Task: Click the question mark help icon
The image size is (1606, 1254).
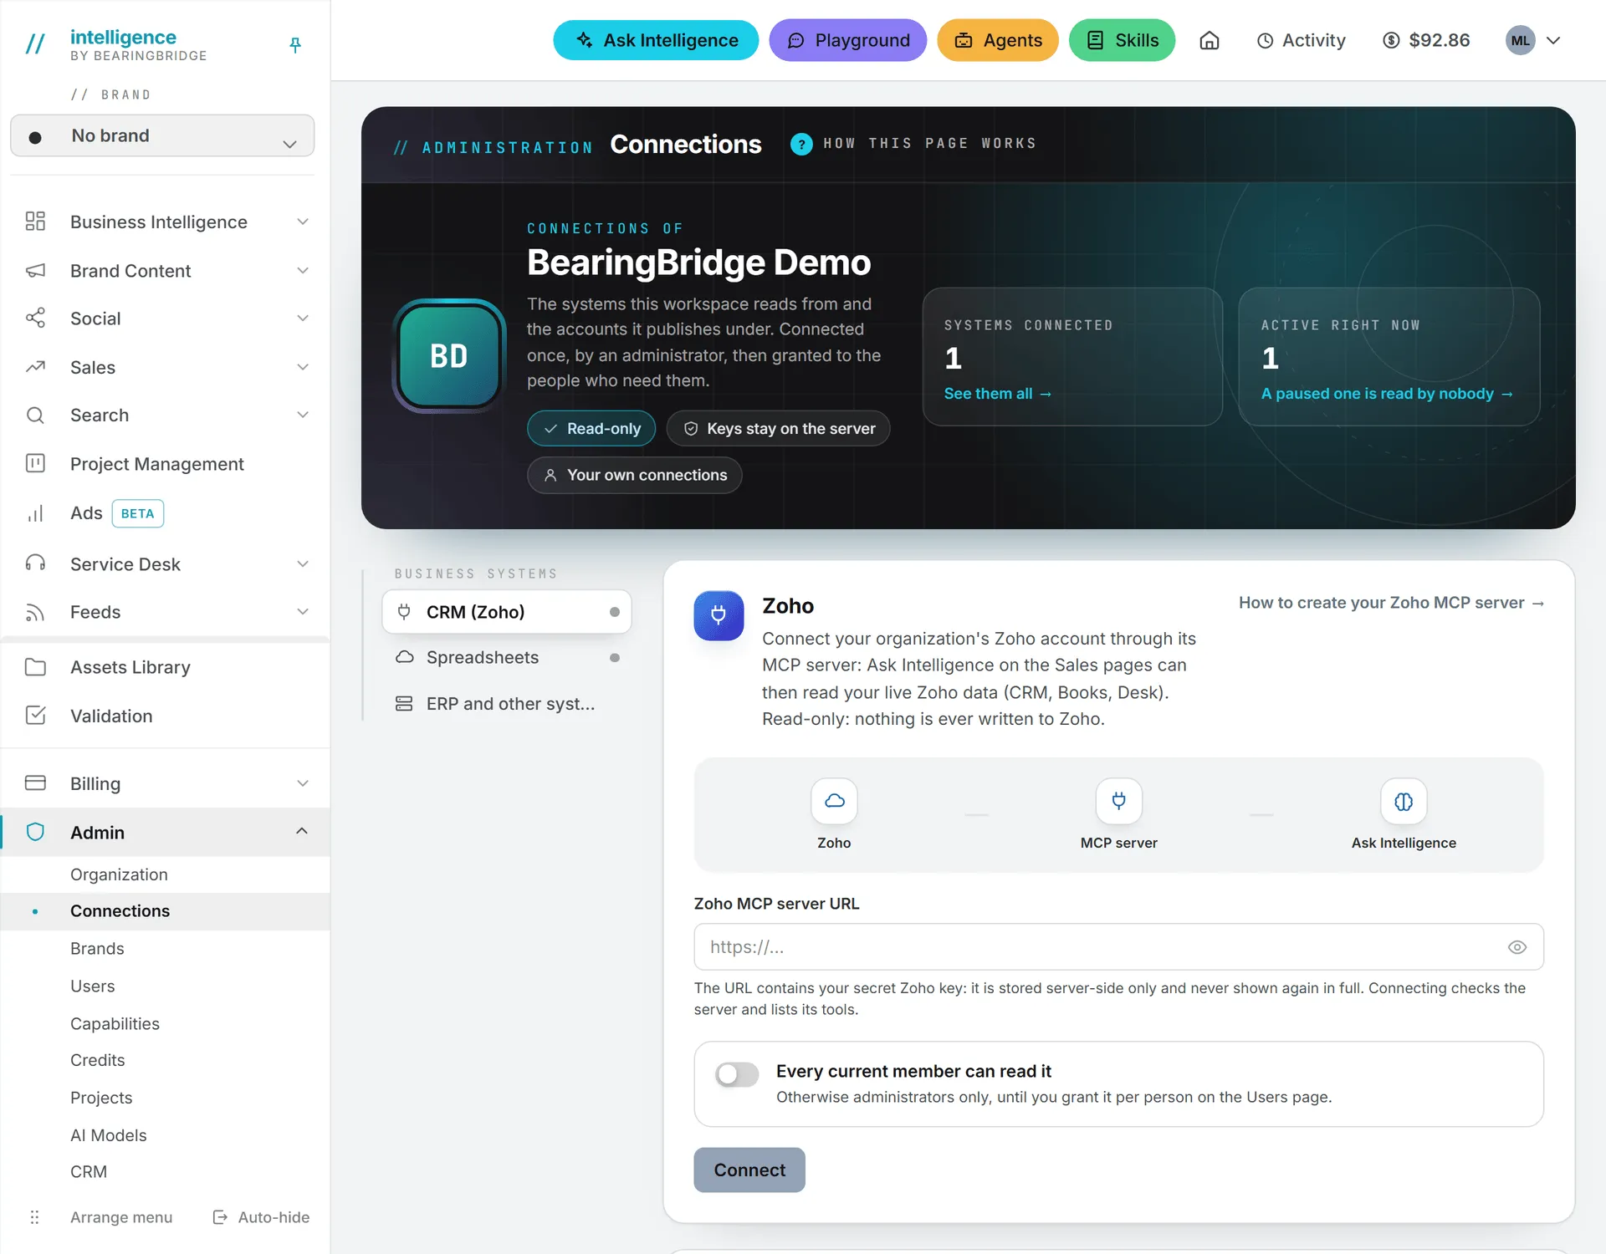Action: click(x=801, y=144)
